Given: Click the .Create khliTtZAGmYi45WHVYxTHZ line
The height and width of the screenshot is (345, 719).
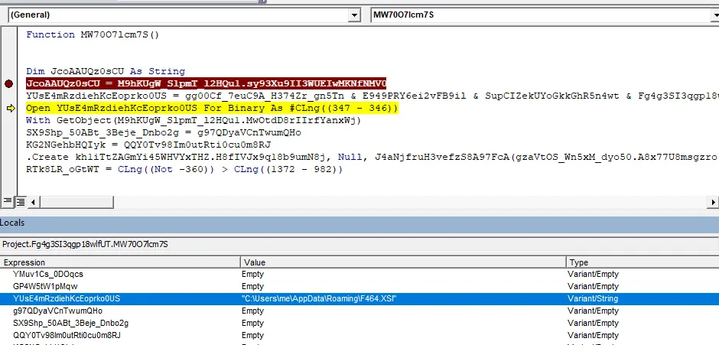Looking at the screenshot, I should click(x=372, y=158).
